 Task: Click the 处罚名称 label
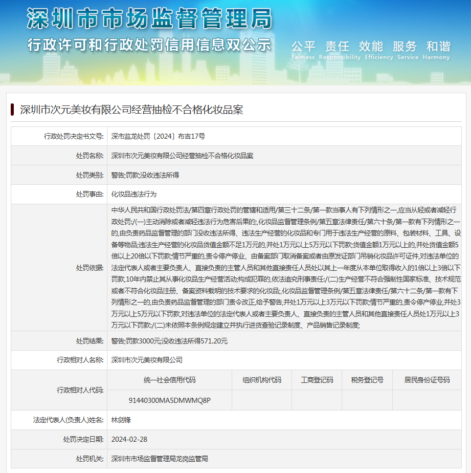(89, 156)
